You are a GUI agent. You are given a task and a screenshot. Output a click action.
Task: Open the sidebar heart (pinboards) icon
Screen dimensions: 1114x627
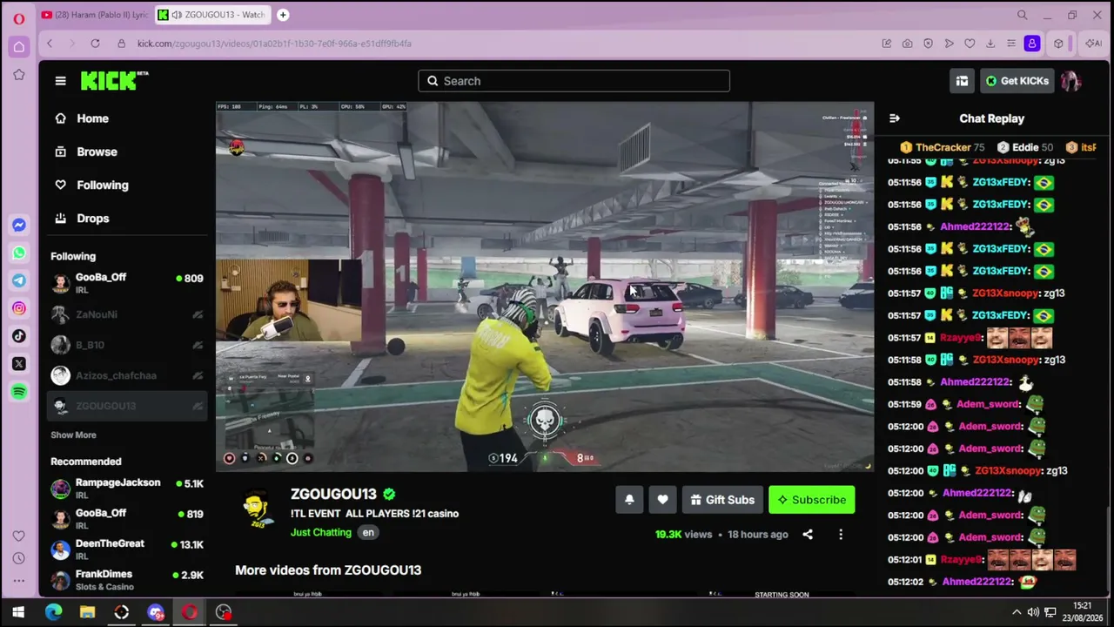coord(18,536)
